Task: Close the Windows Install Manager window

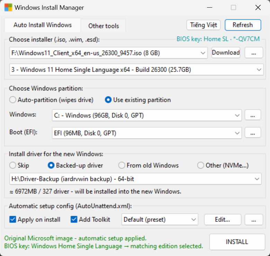Action: tap(258, 7)
